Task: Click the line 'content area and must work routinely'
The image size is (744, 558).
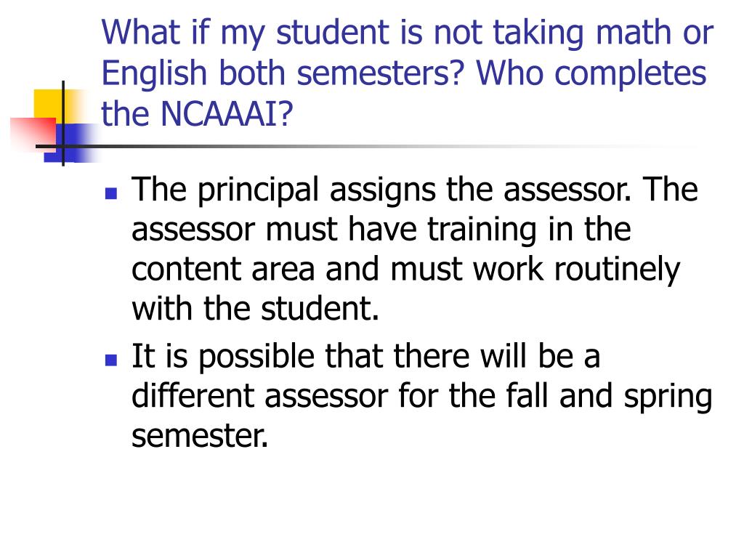Action: pyautogui.click(x=405, y=270)
